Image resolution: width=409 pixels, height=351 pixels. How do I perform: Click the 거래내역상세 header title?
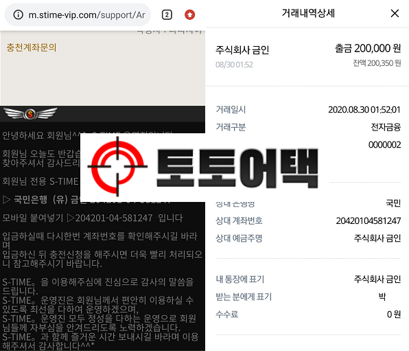tap(308, 13)
